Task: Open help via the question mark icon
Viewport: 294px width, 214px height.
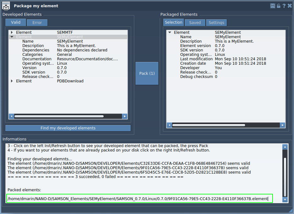Action: [x=284, y=5]
